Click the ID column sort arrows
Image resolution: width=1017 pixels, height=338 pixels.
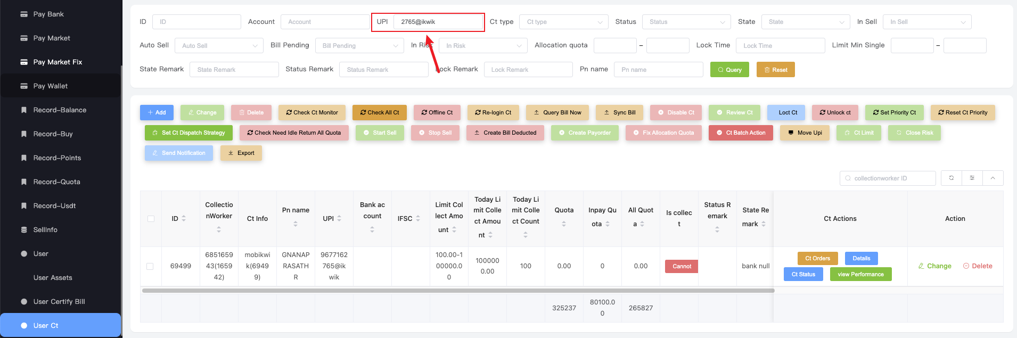[x=184, y=219]
